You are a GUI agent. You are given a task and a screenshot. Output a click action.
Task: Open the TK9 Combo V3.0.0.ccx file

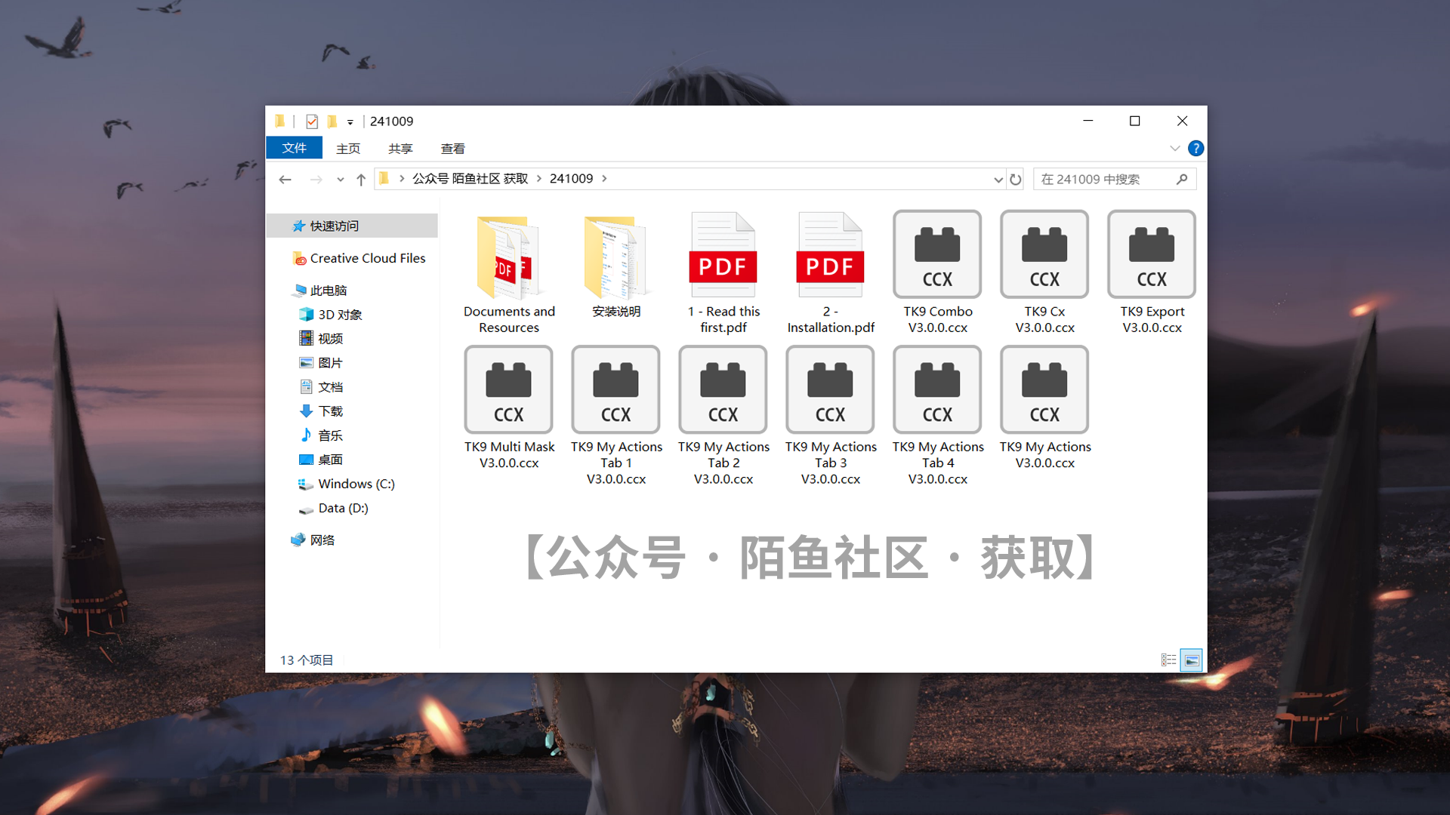pos(936,254)
